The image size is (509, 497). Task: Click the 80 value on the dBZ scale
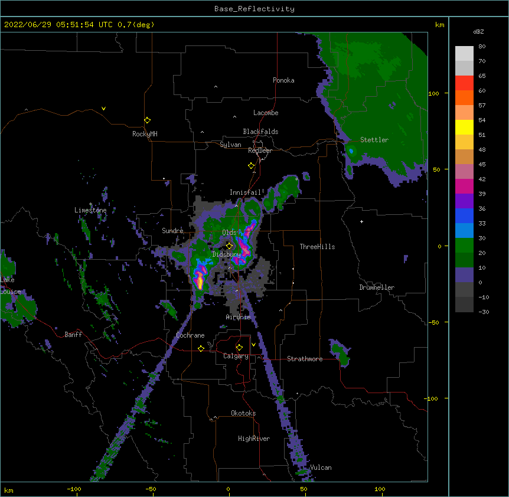(x=482, y=47)
